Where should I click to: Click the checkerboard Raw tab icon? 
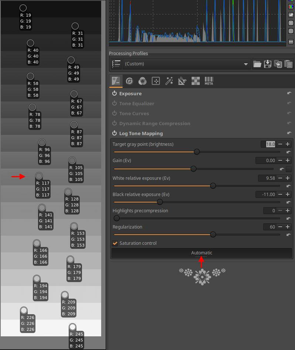196,81
